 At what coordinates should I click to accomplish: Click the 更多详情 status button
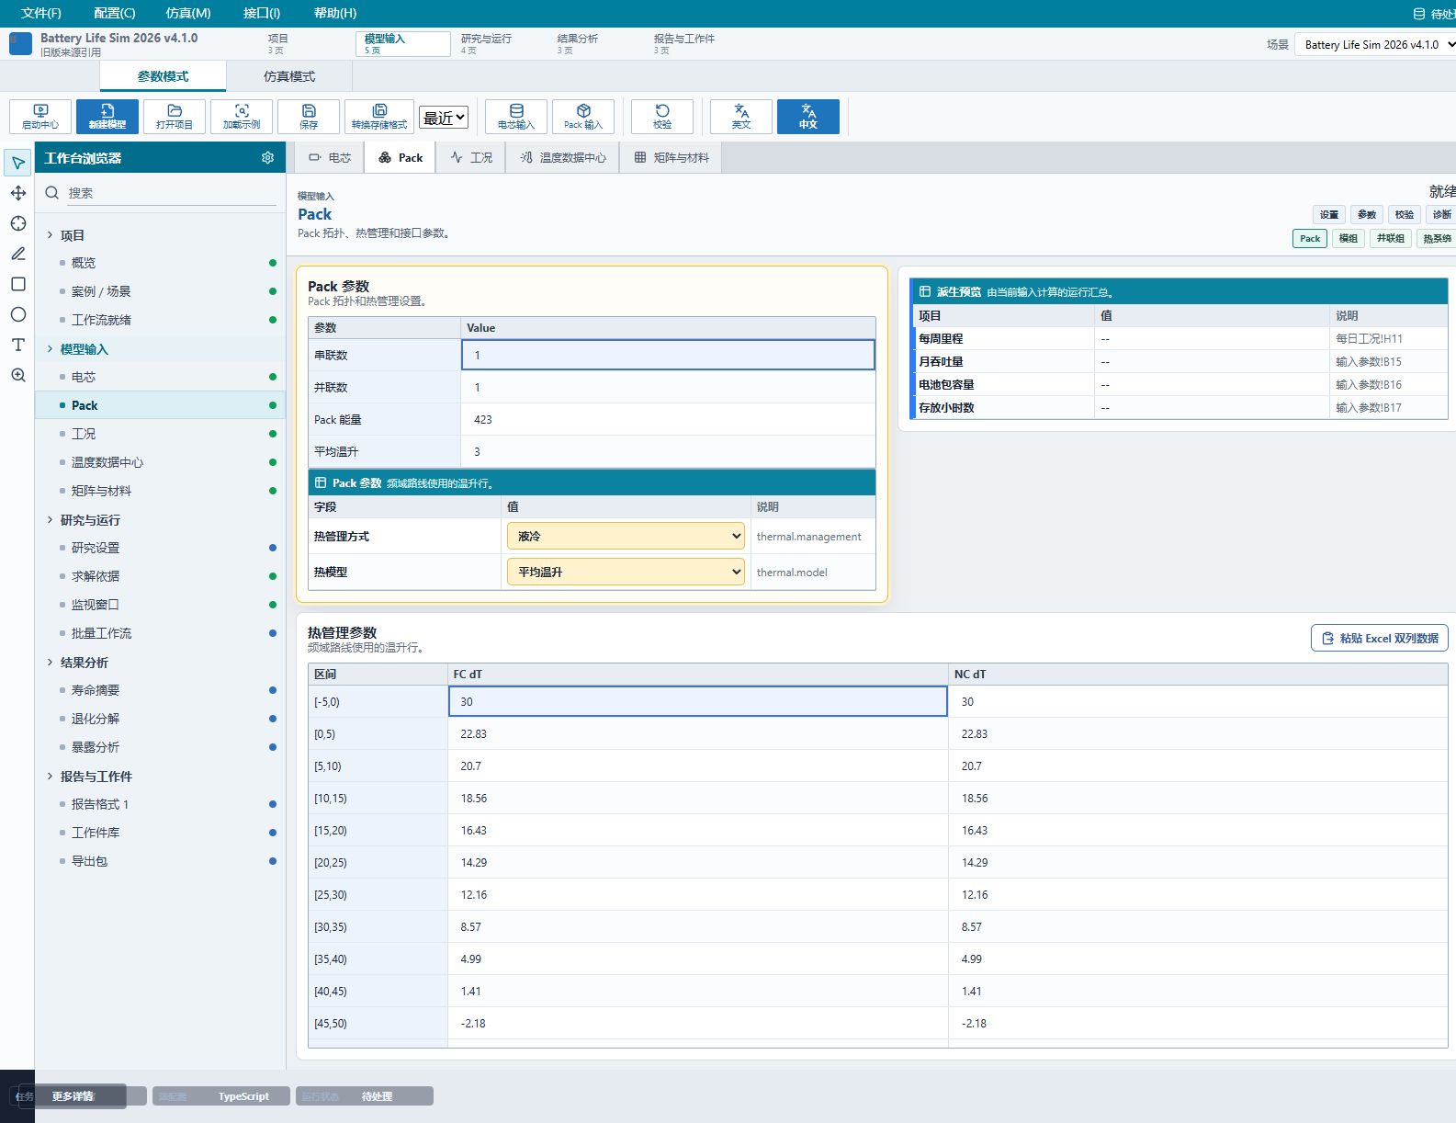tap(73, 1096)
